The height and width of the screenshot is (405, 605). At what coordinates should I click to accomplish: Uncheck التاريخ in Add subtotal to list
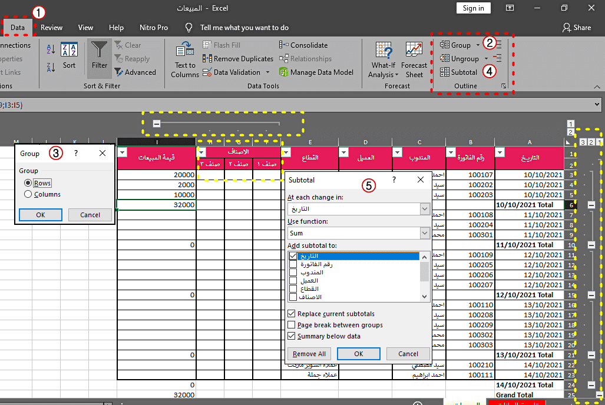click(x=293, y=255)
